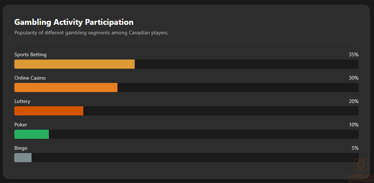
Task: Click the Gambling Database watermark logo
Action: (x=360, y=171)
